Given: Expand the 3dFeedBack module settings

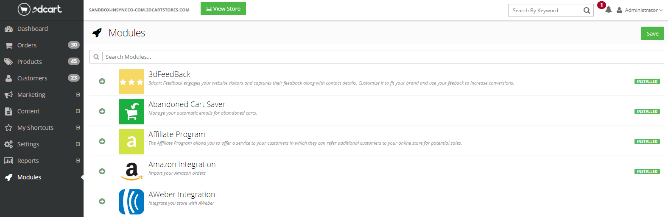Looking at the screenshot, I should click(102, 81).
